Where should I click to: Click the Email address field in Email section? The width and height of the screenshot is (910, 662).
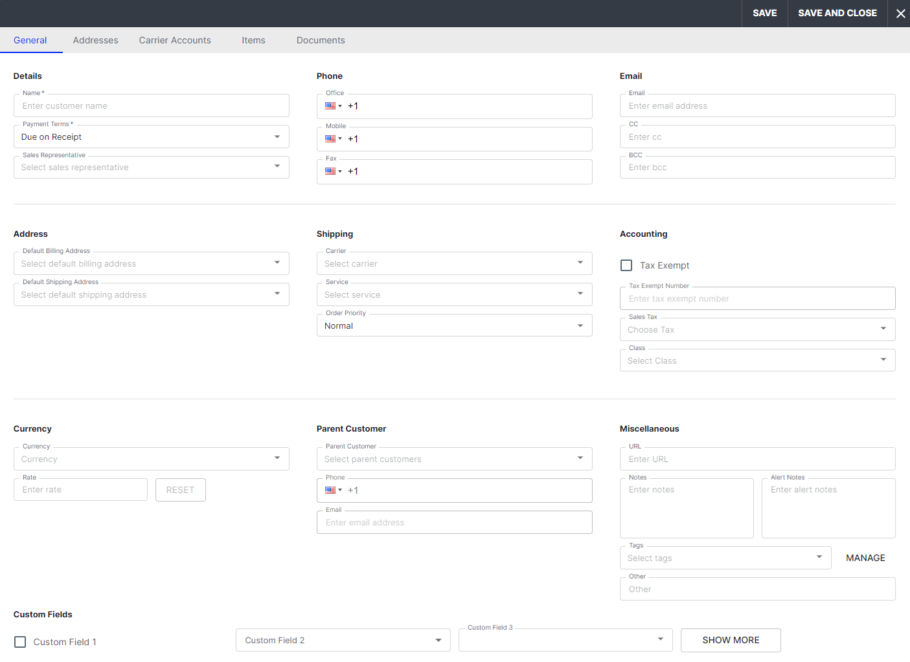point(758,105)
